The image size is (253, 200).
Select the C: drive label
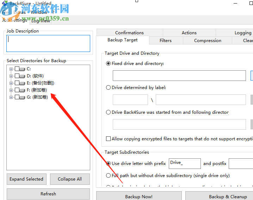click(29, 69)
